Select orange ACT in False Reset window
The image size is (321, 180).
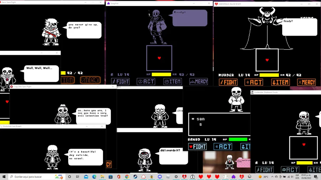pos(254,82)
